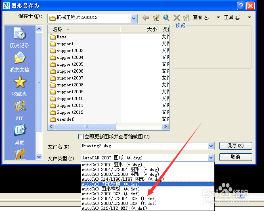264x211 pixels.
Task: Select the support2008 folder
Action: [x=67, y=85]
